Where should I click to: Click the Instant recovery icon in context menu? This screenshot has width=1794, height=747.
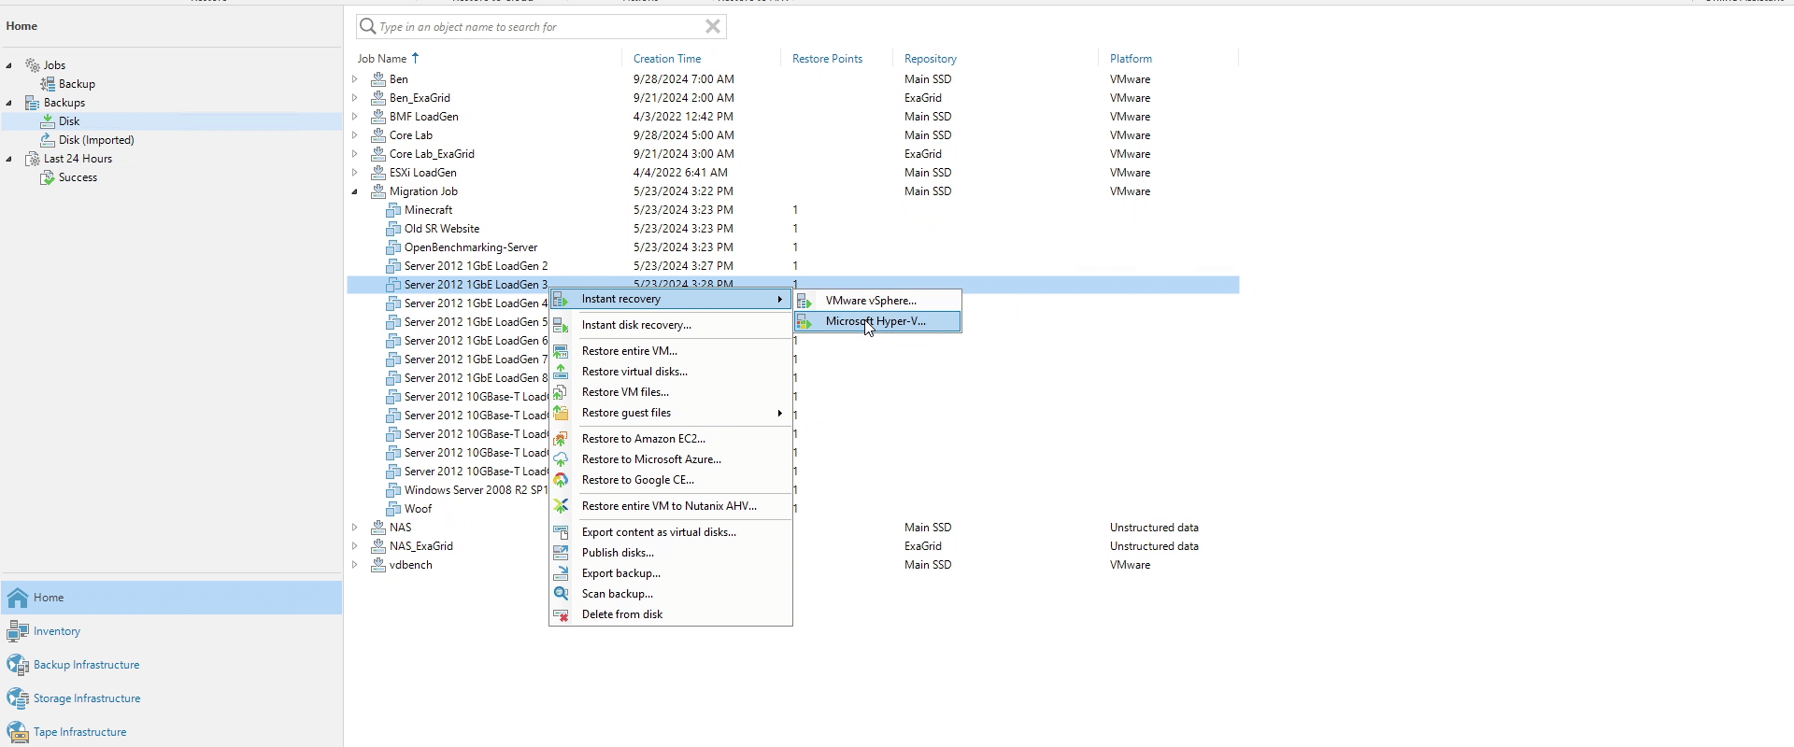(x=560, y=300)
